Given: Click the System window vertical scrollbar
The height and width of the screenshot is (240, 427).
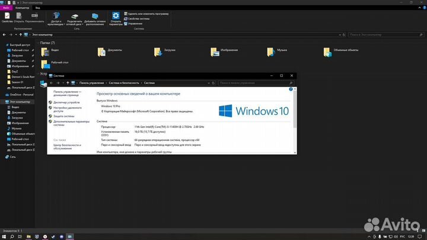Looking at the screenshot, I should coord(294,119).
